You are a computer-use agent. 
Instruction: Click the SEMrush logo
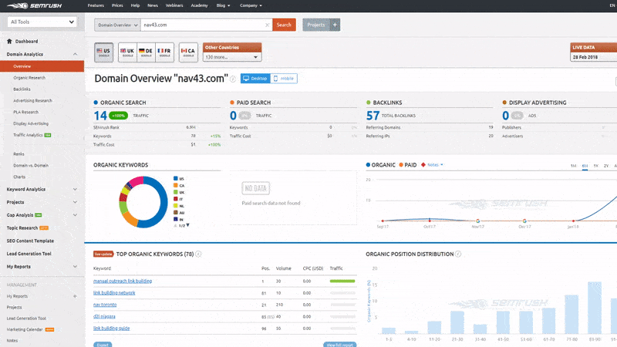34,5
